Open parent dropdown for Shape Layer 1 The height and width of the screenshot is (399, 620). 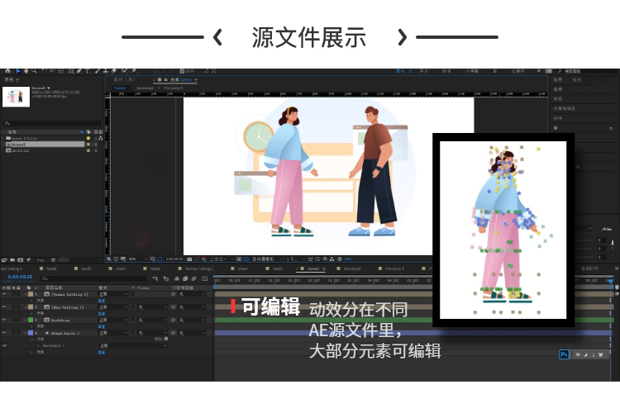[192, 333]
